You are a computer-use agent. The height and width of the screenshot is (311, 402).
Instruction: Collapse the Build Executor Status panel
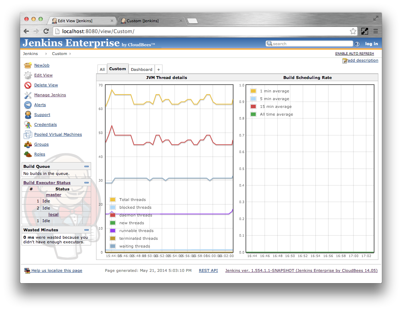point(87,183)
